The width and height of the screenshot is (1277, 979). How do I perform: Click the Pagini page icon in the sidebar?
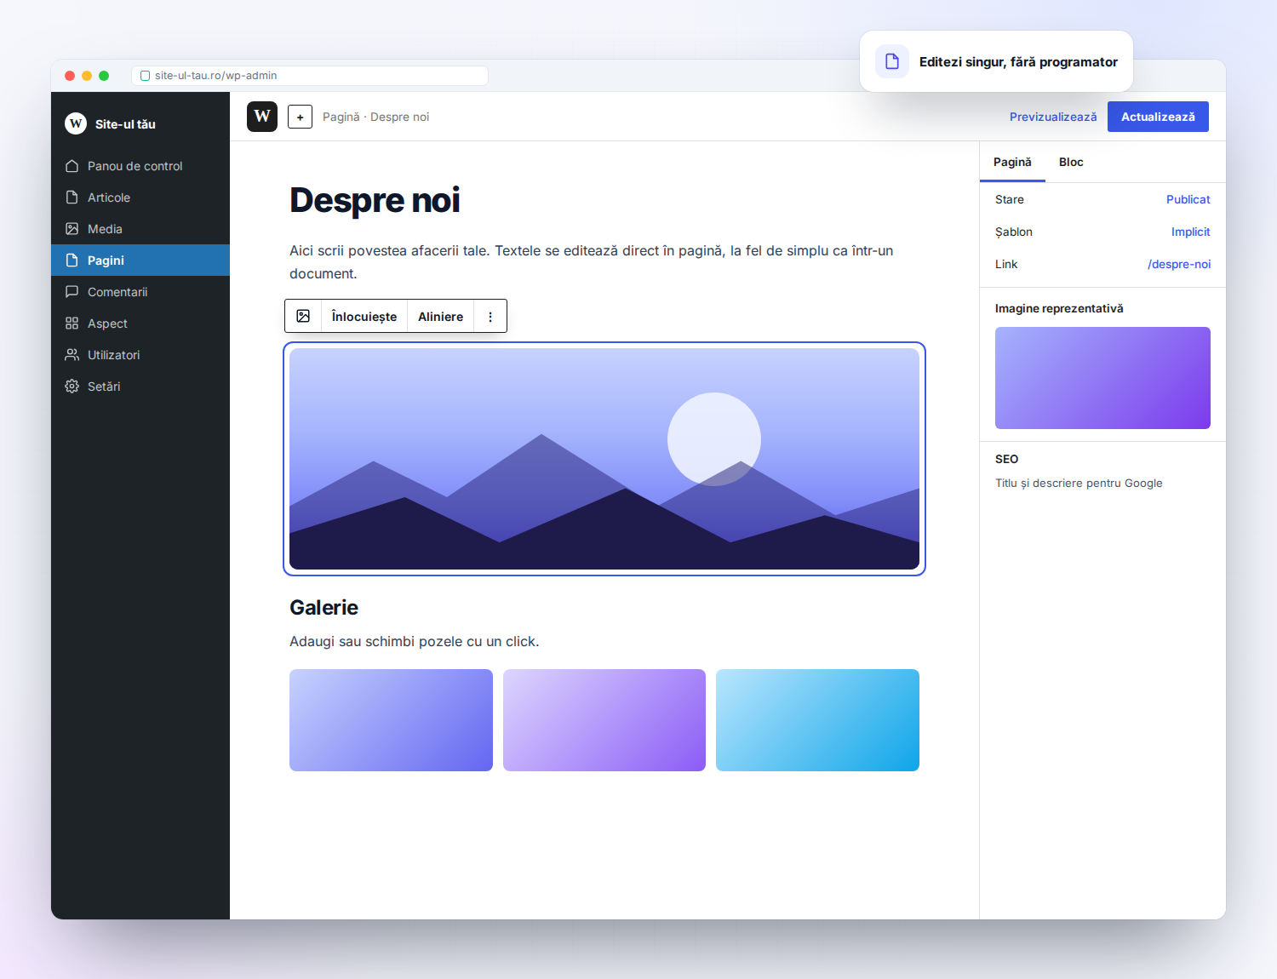coord(72,260)
